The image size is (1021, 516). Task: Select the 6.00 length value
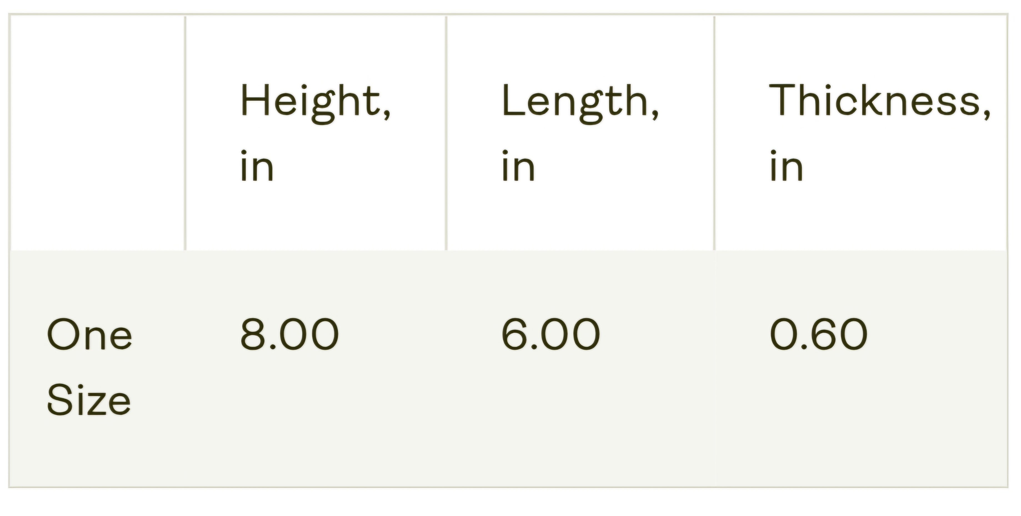pyautogui.click(x=550, y=335)
